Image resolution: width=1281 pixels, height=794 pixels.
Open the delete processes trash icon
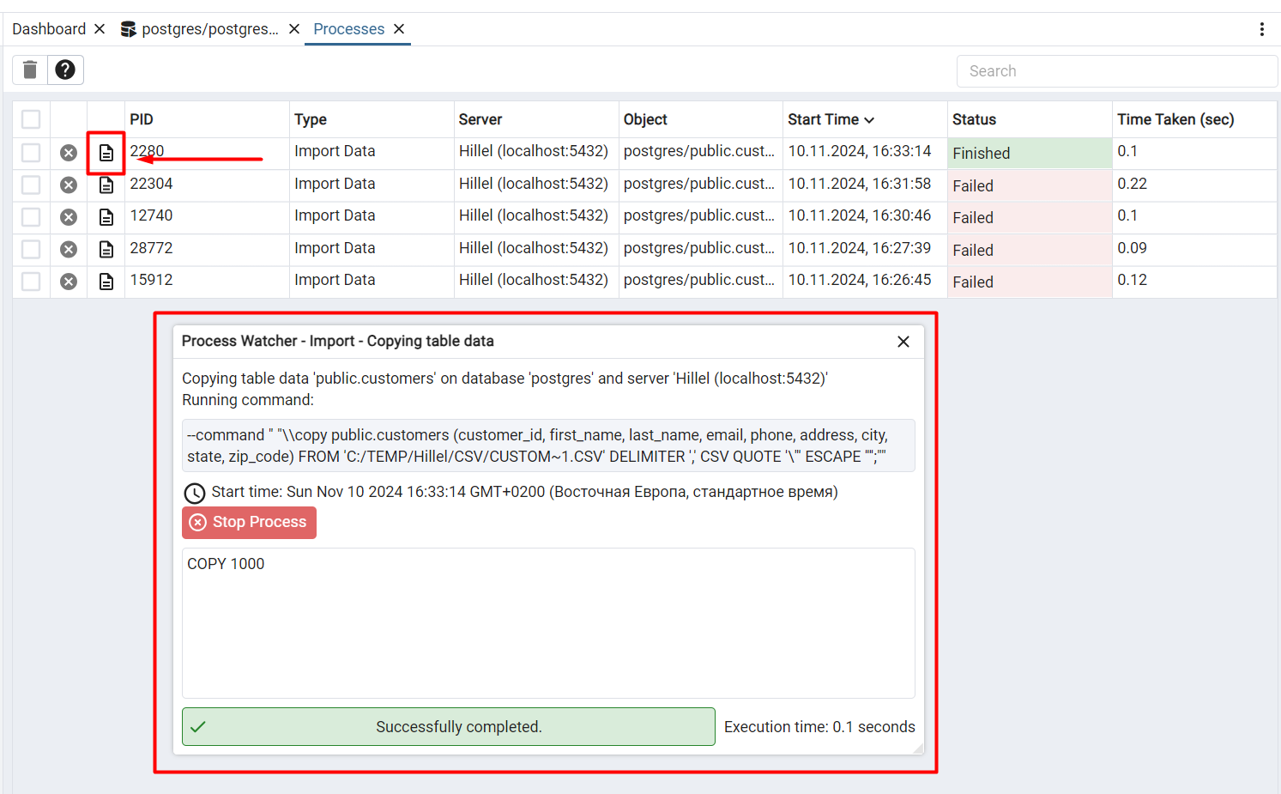point(29,70)
